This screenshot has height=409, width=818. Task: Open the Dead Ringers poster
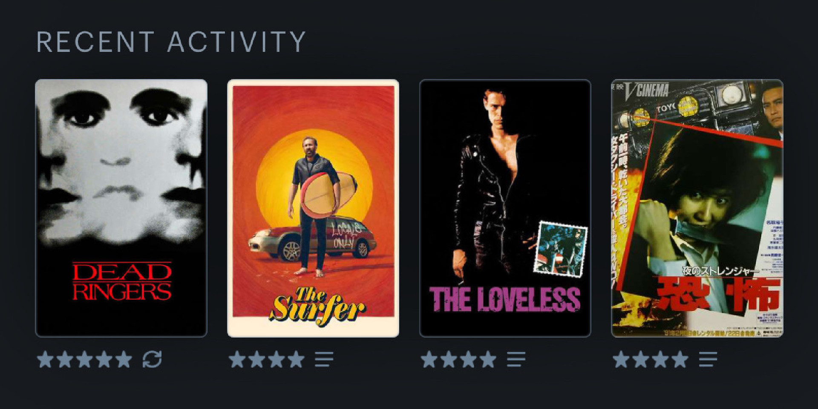click(121, 208)
